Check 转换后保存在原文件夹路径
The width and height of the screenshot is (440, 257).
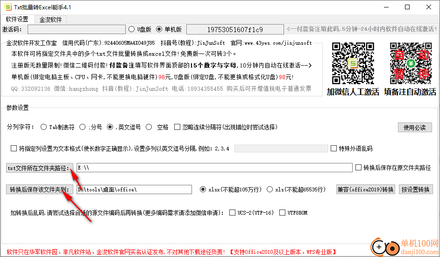(393, 168)
